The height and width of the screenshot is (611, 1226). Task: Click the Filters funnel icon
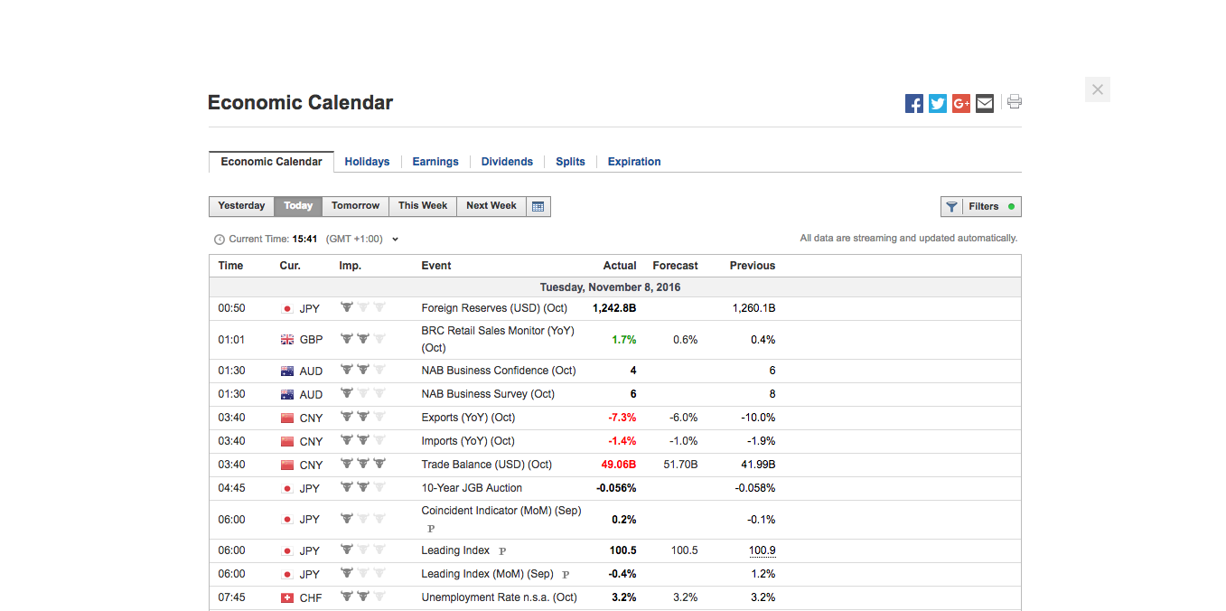point(951,206)
